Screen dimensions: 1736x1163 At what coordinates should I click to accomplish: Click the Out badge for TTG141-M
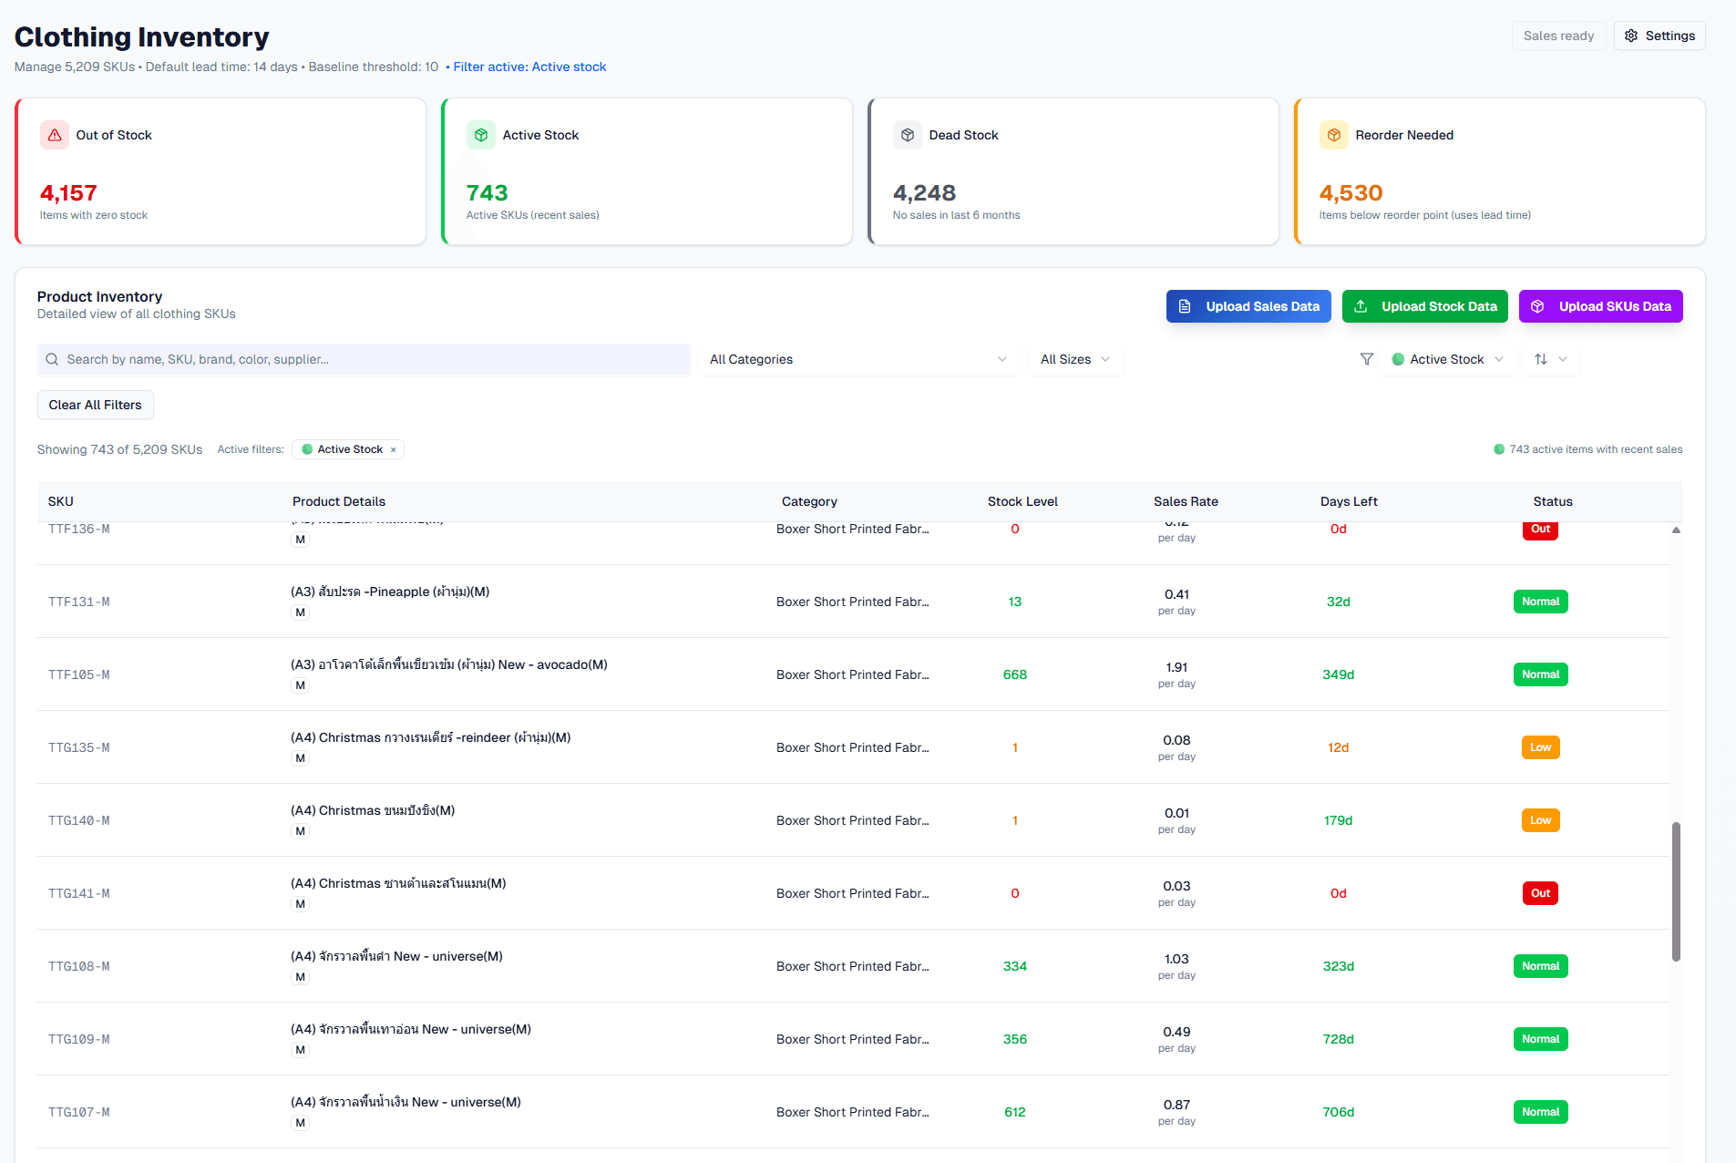[1540, 893]
